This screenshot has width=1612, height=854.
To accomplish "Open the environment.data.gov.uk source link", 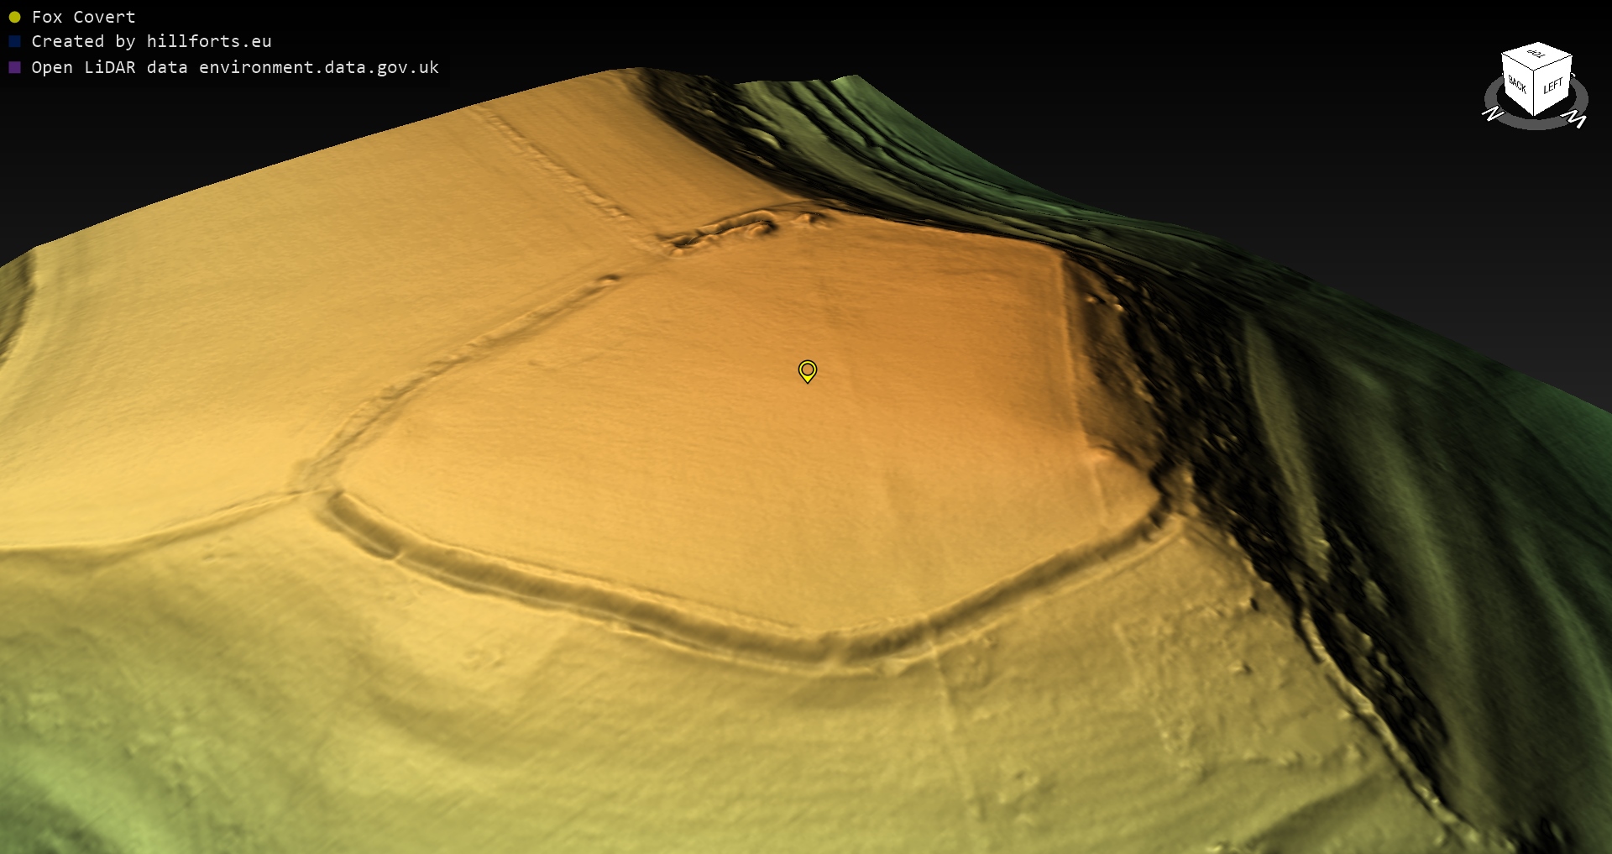I will point(318,67).
